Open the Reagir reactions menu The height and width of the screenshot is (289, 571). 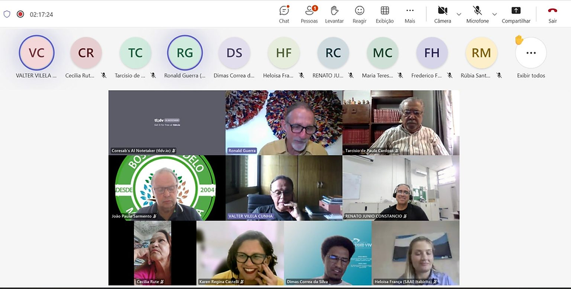point(359,15)
